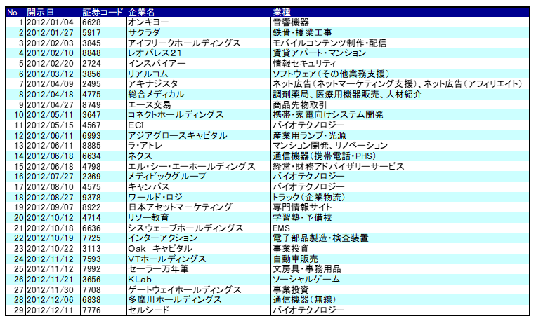536x321 pixels.
Task: Click the 開示日 column header
Action: click(40, 13)
